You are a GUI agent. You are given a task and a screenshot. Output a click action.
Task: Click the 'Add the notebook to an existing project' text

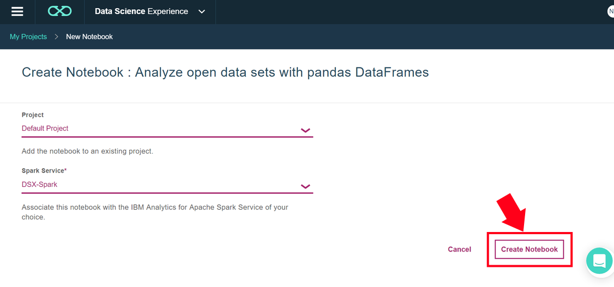click(87, 151)
